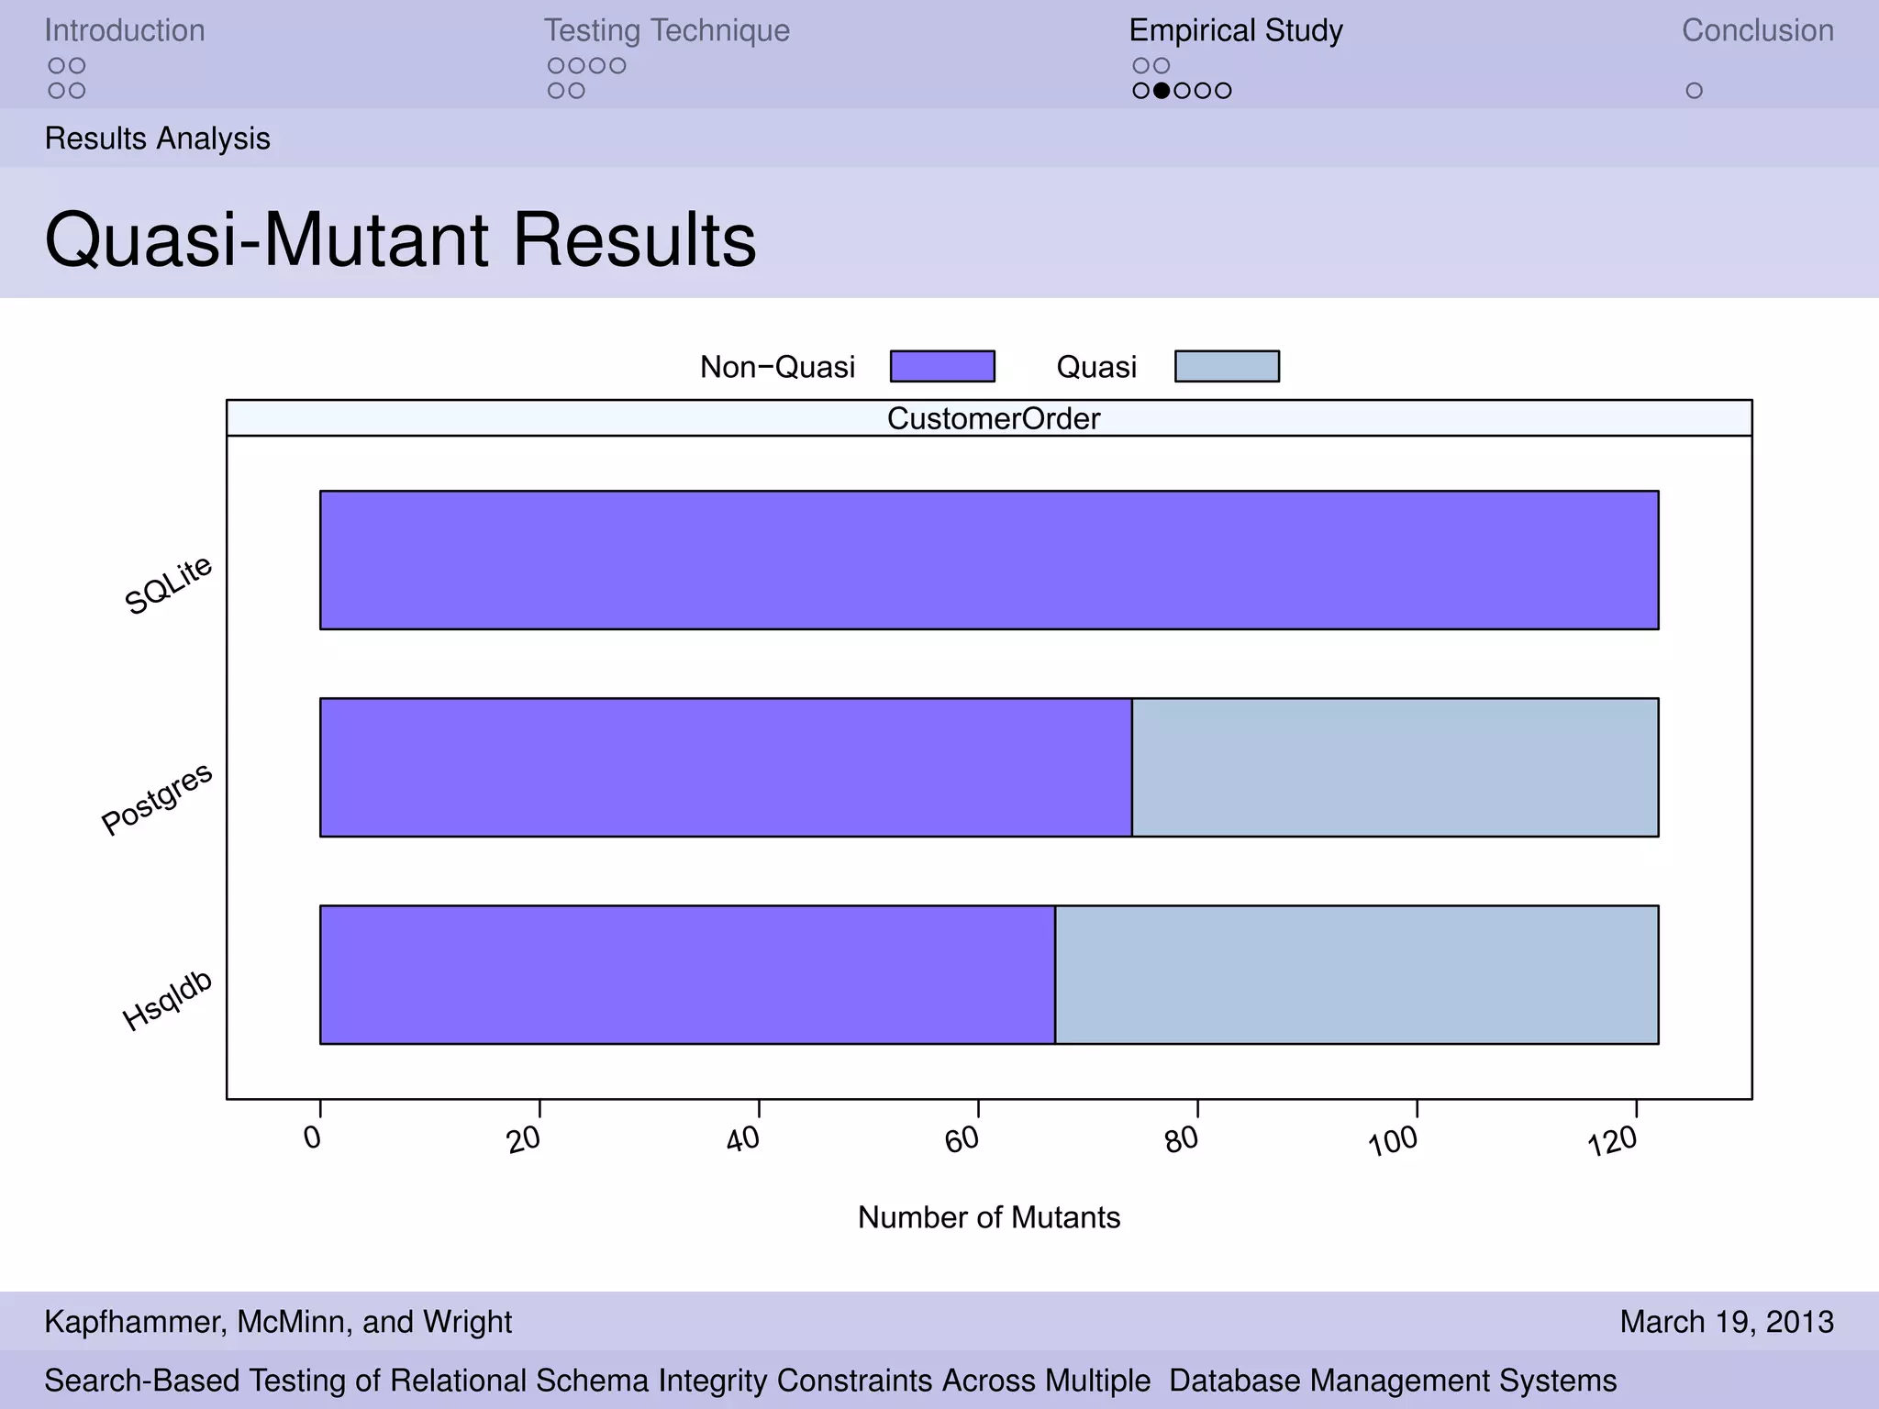The height and width of the screenshot is (1409, 1879).
Task: Click the Search-Based Testing footer title
Action: [830, 1381]
